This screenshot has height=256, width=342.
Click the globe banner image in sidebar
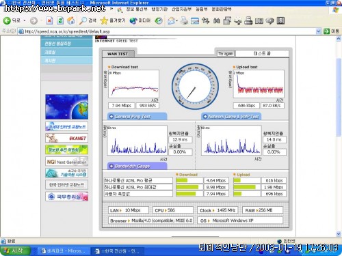coord(66,106)
